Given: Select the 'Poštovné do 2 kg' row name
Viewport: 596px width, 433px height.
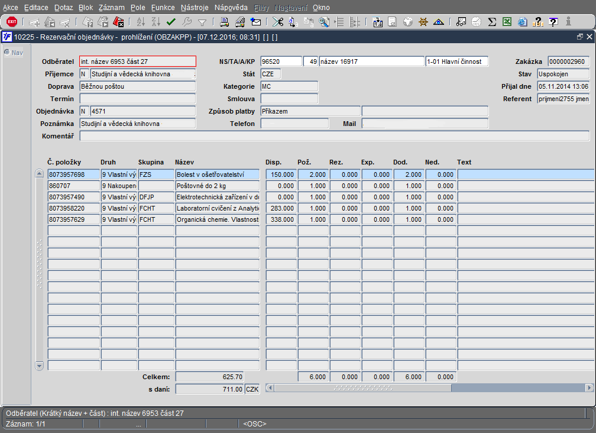Looking at the screenshot, I should click(218, 186).
